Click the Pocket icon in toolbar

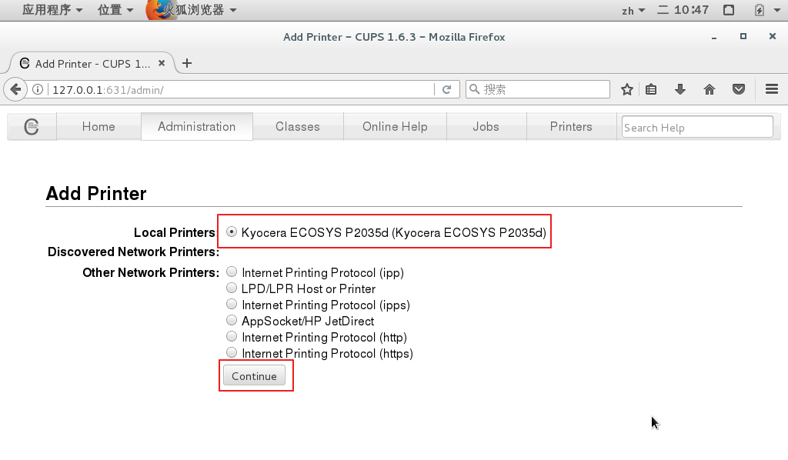(x=739, y=89)
